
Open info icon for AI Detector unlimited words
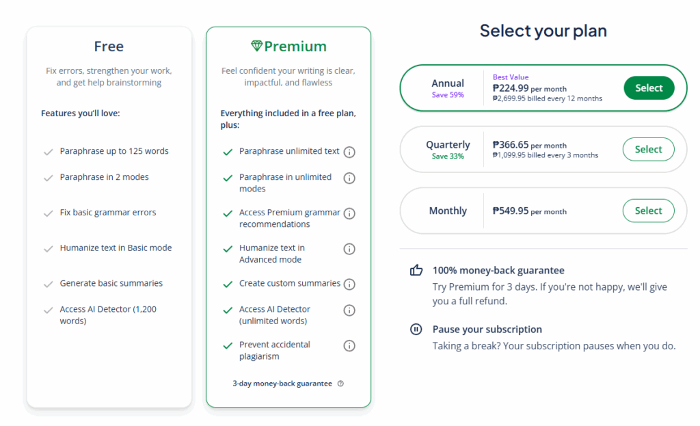click(349, 310)
